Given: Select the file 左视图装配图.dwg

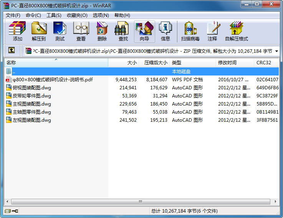Looking at the screenshot, I should coord(32,120).
